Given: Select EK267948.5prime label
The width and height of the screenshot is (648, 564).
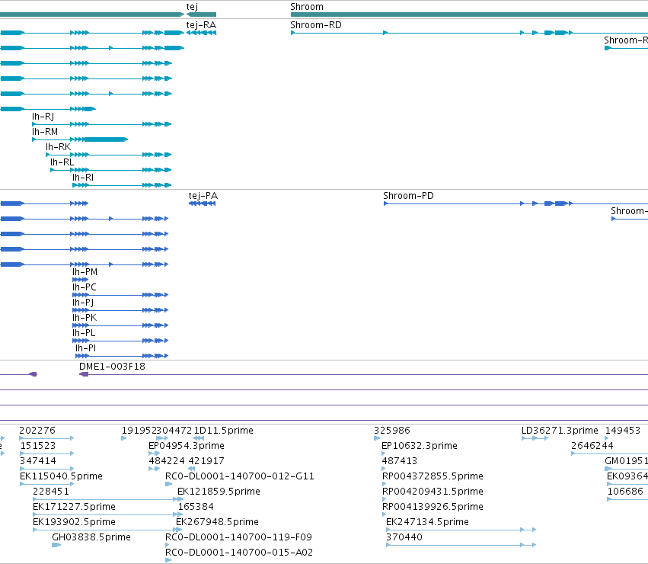Looking at the screenshot, I should coord(217,522).
